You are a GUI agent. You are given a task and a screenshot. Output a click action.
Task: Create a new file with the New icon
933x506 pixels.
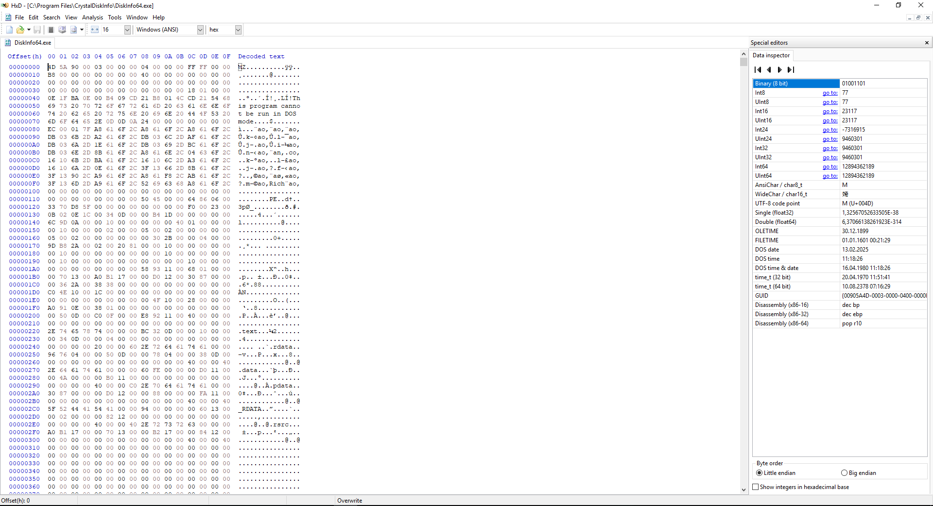click(x=9, y=30)
